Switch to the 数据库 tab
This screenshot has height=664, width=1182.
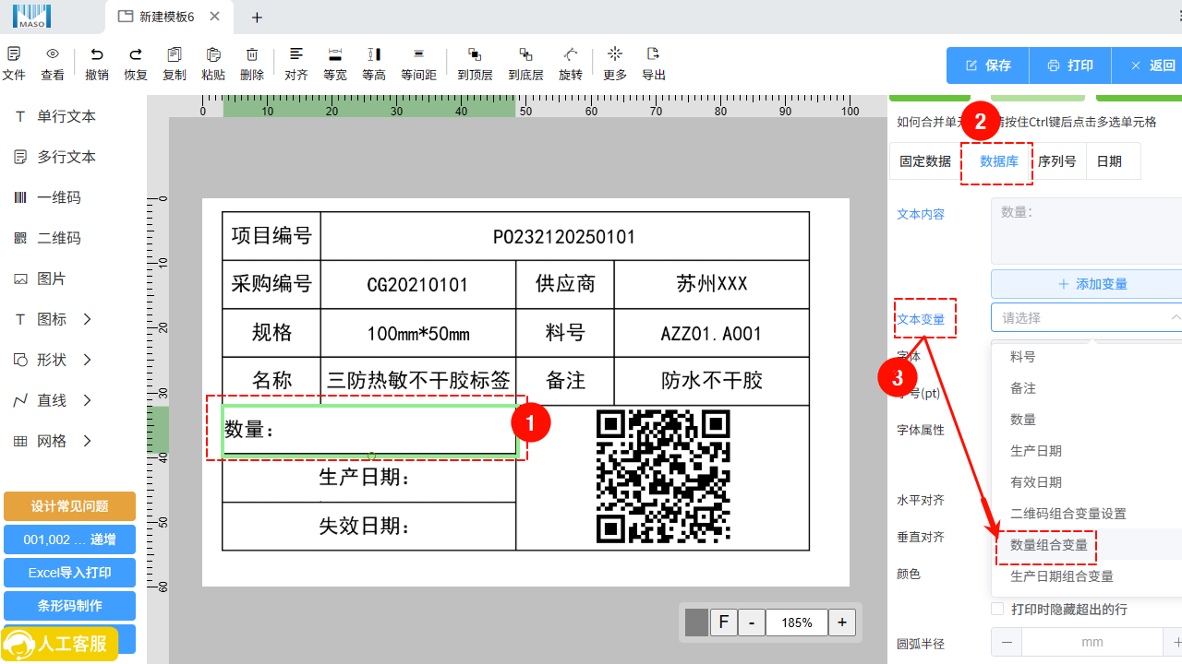point(999,160)
